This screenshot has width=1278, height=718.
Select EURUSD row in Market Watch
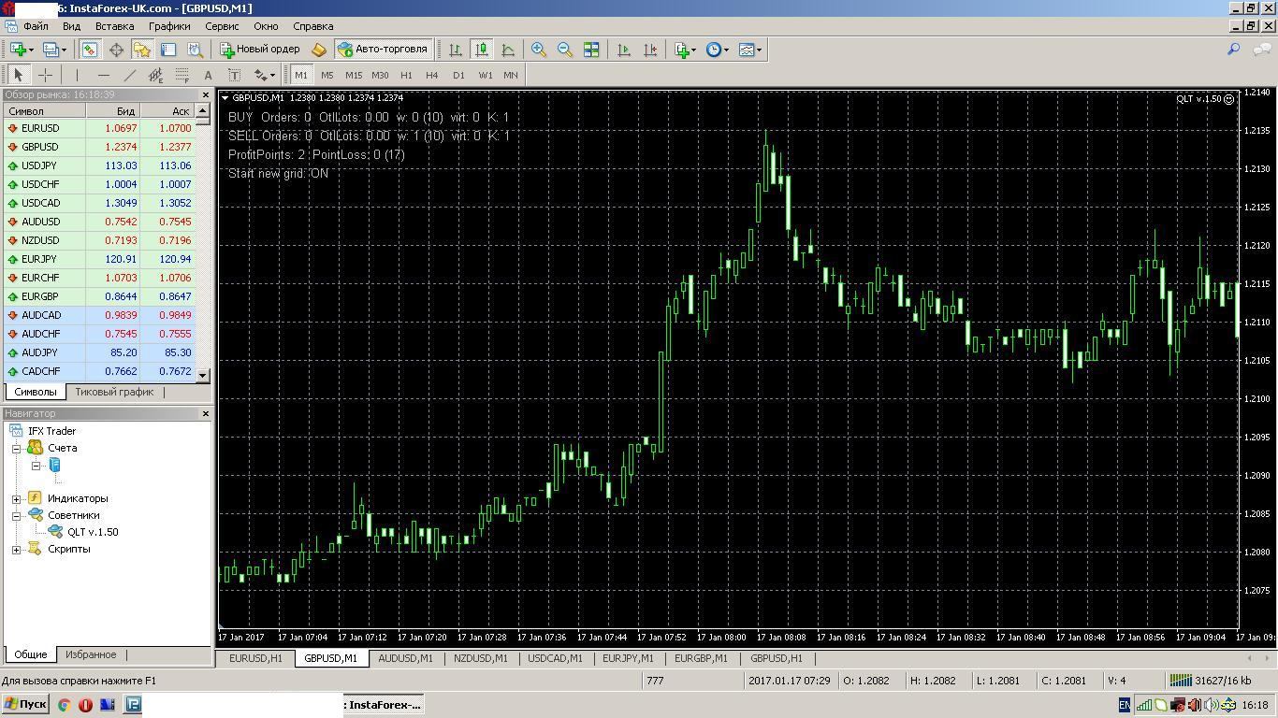pos(99,128)
